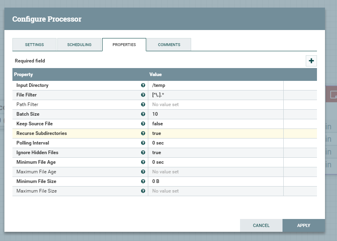Click help icon for Keep Source File

143,124
